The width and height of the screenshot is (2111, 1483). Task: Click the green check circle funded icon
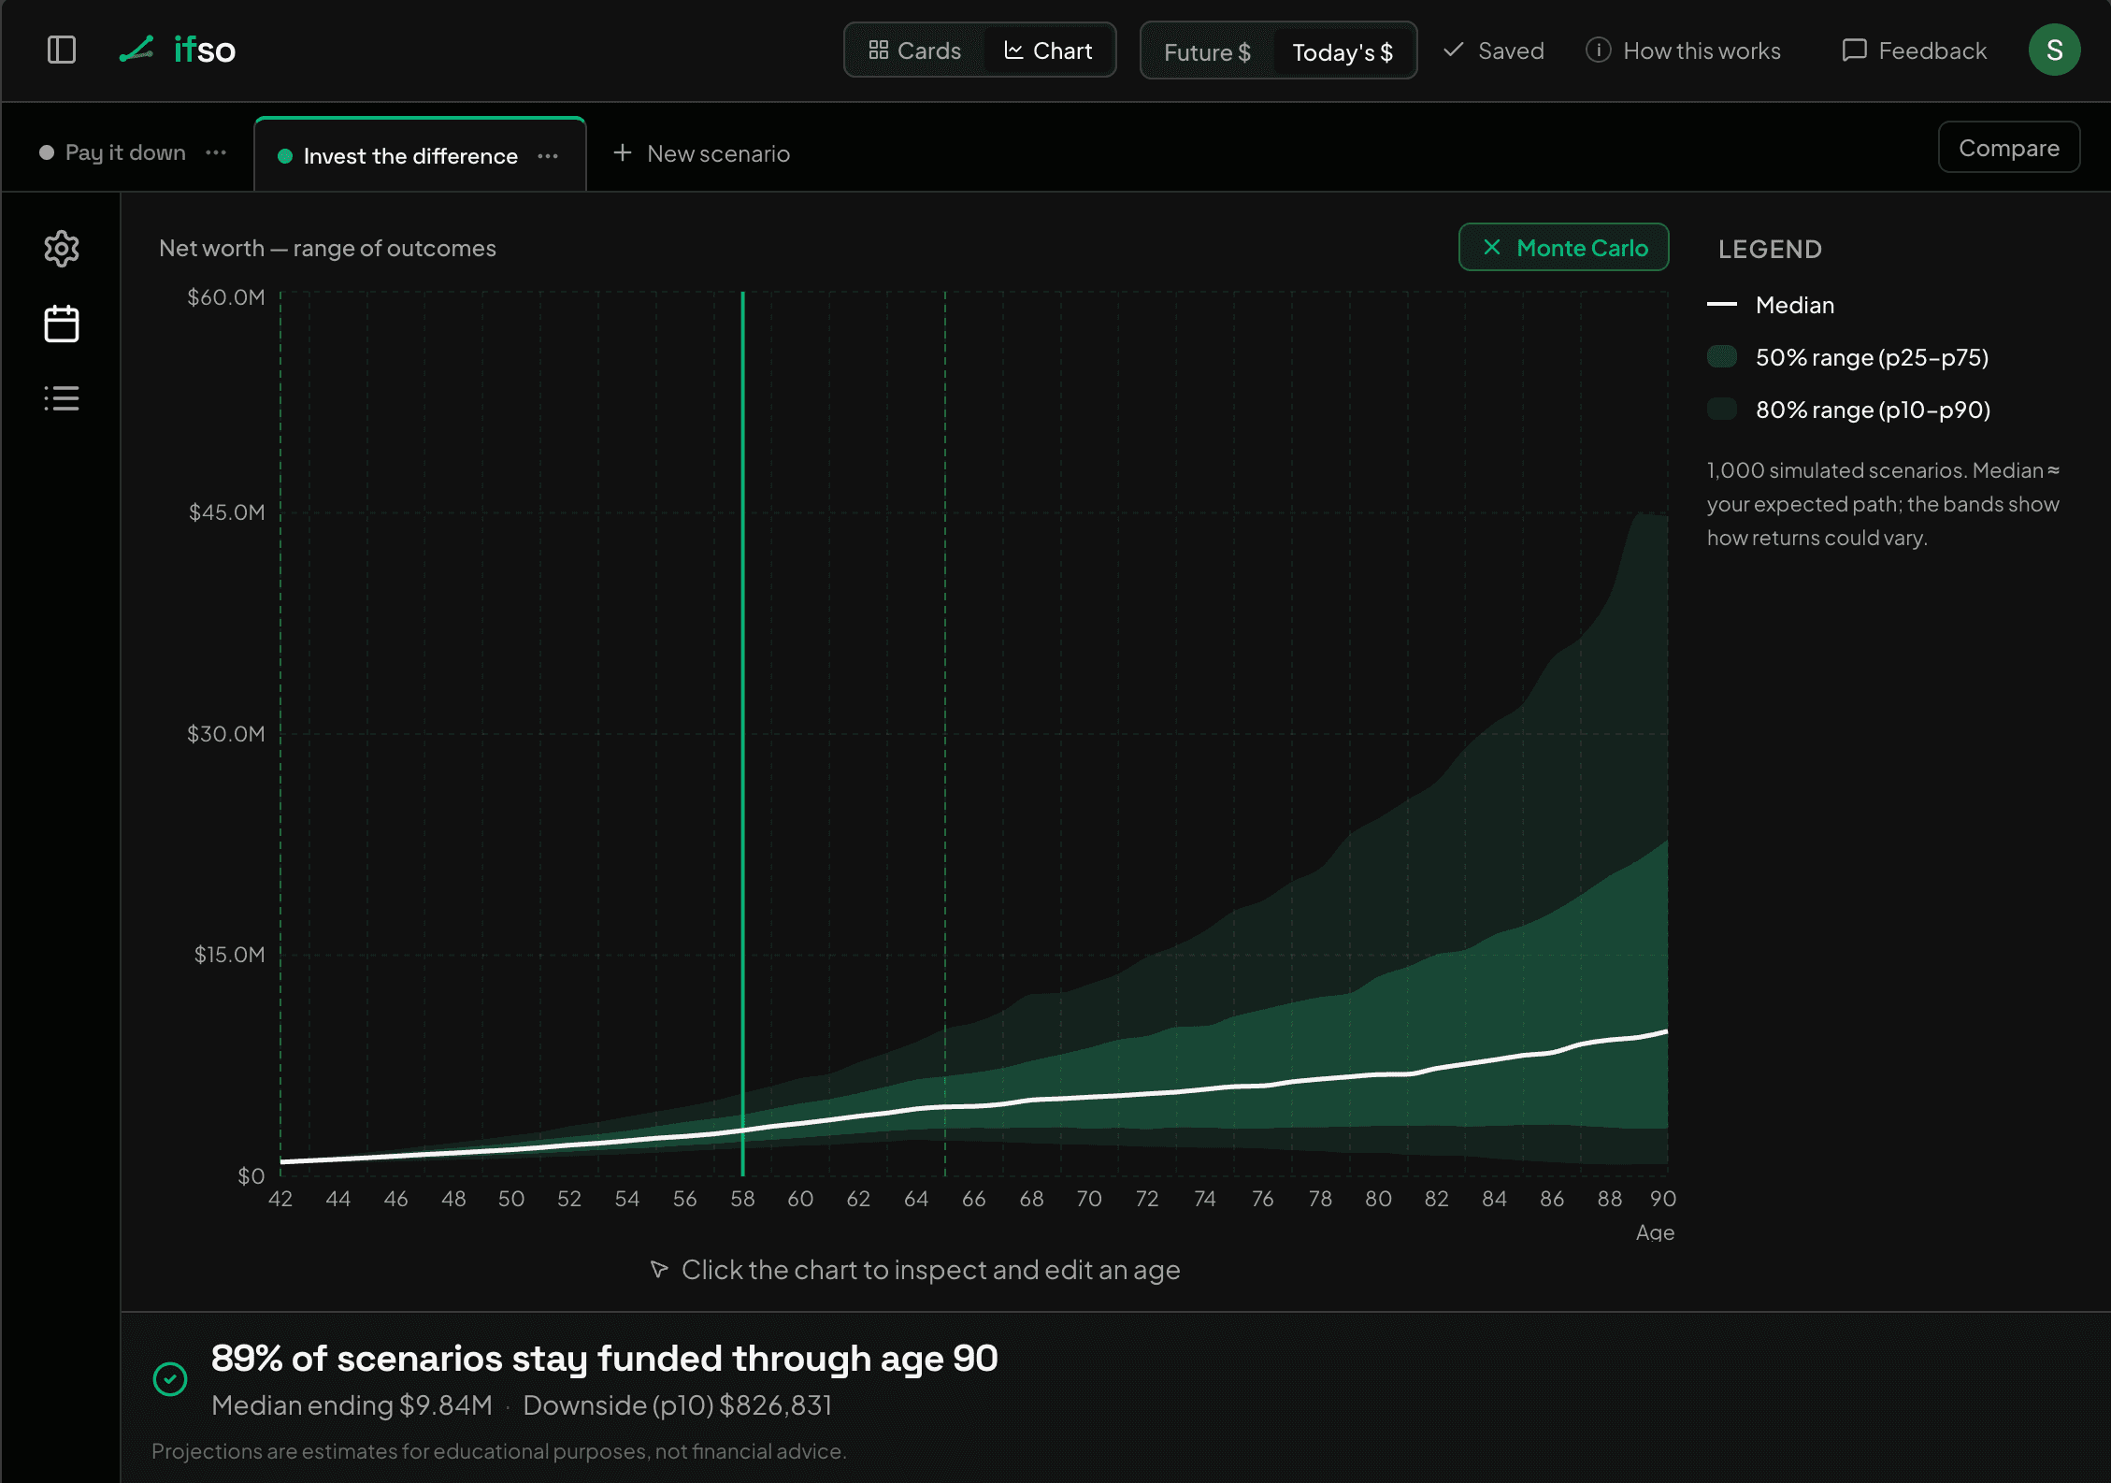point(170,1378)
